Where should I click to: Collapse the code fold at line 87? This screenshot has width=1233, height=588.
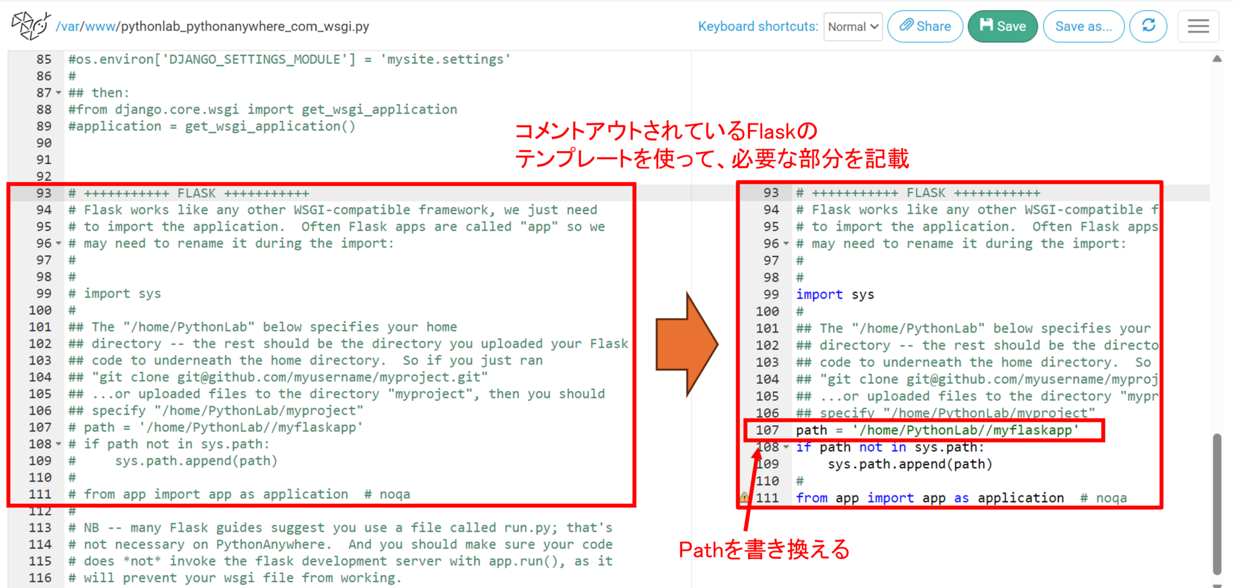(x=57, y=93)
